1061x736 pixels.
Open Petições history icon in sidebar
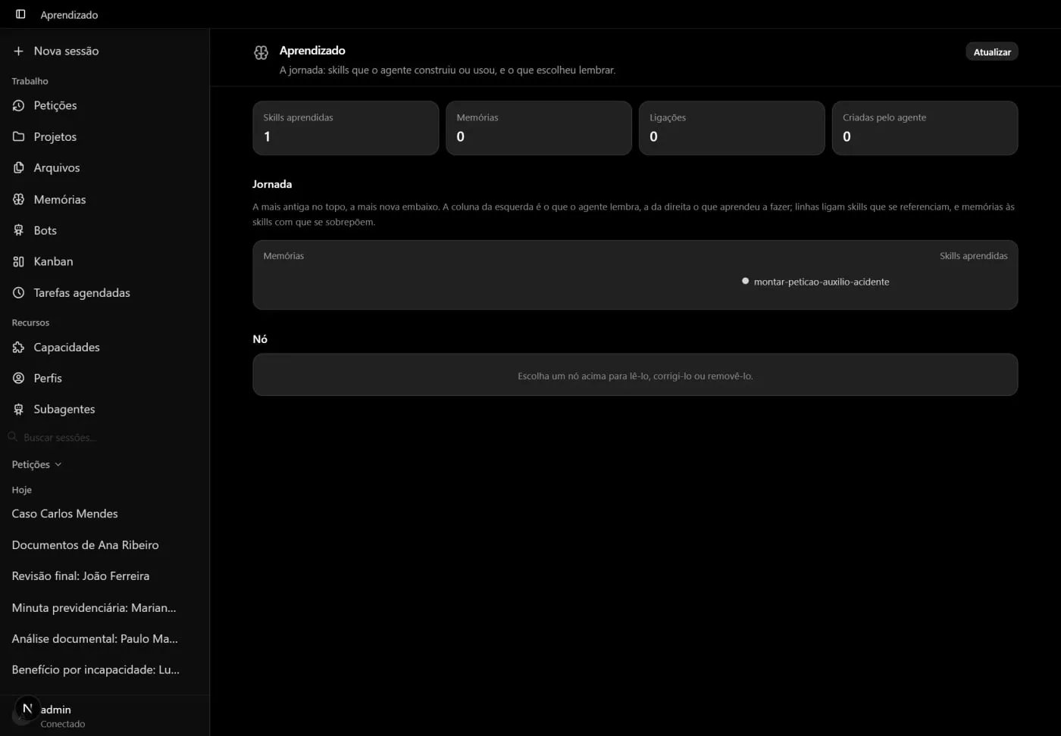pyautogui.click(x=18, y=105)
